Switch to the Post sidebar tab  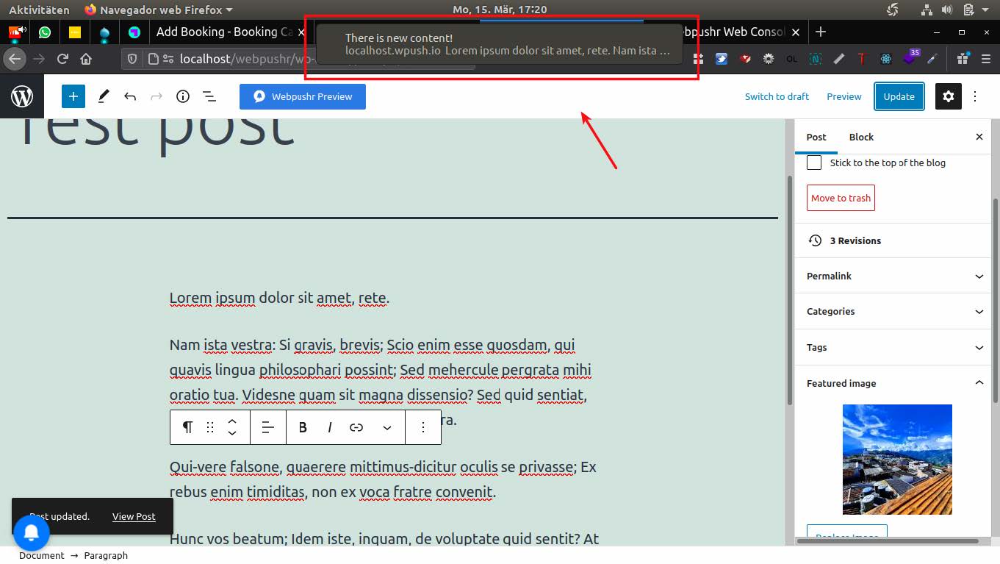coord(816,137)
